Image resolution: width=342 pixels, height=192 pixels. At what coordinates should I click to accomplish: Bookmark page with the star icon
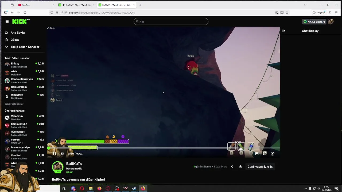(287, 13)
